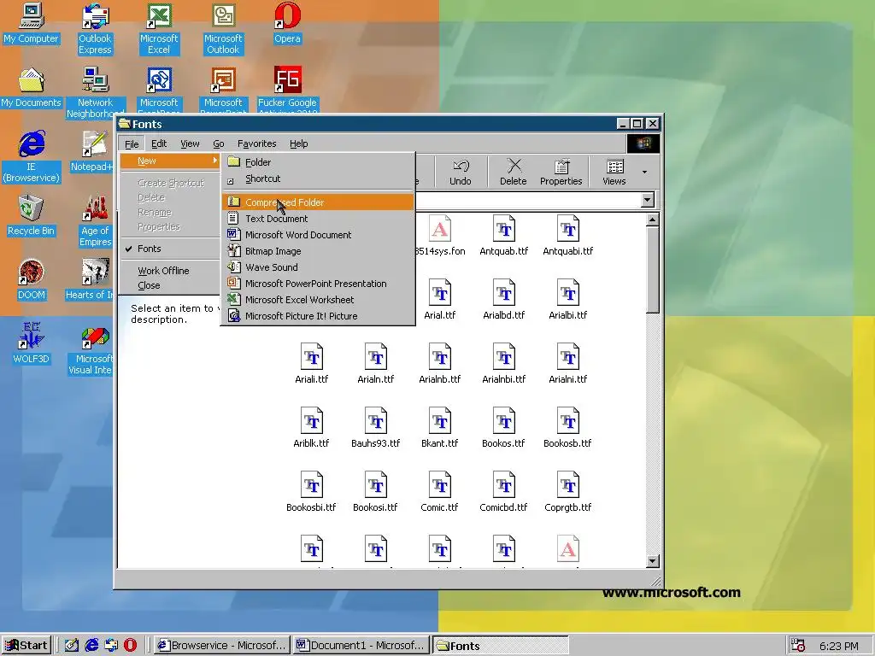Open the Help menu
Viewport: 875px width, 656px height.
[298, 143]
